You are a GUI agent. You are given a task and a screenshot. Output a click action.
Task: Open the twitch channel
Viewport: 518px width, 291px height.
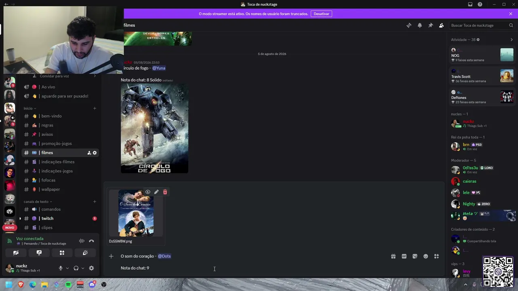click(60, 218)
